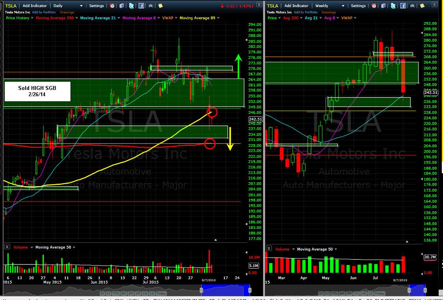This screenshot has width=443, height=300.
Task: Click the left handle of Daily range slider
Action: tap(202, 290)
